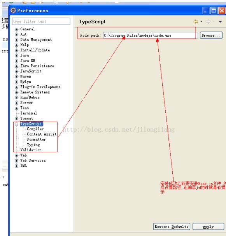
Task: Expand the Team tree node
Action: (x=17, y=108)
